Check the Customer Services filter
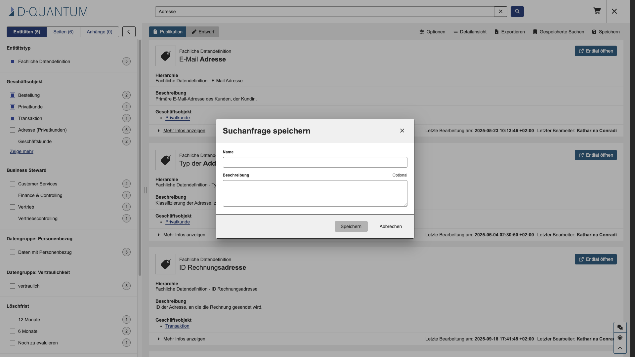Viewport: 635px width, 357px height. (x=13, y=184)
